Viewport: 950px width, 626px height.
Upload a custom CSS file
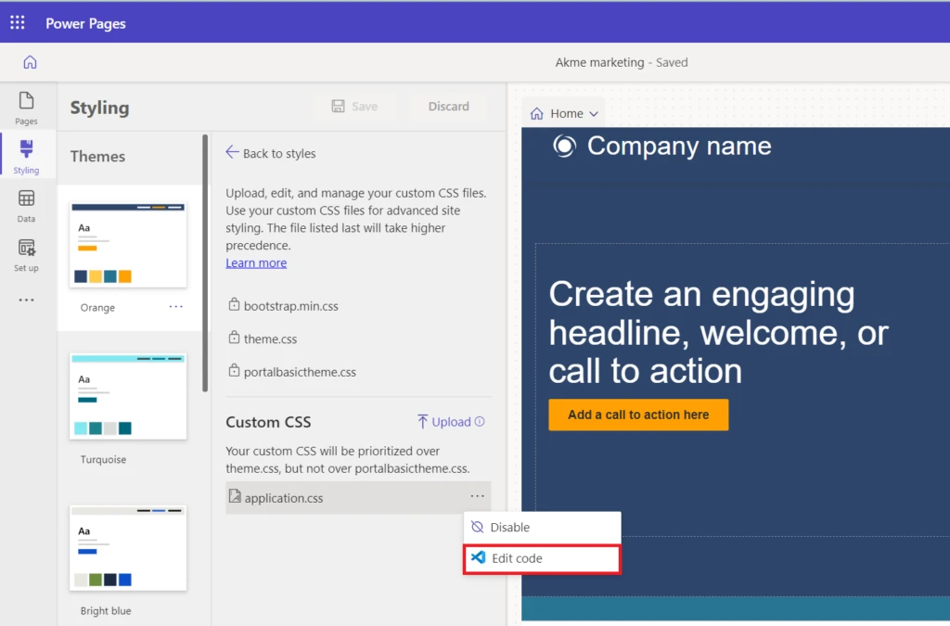click(443, 422)
